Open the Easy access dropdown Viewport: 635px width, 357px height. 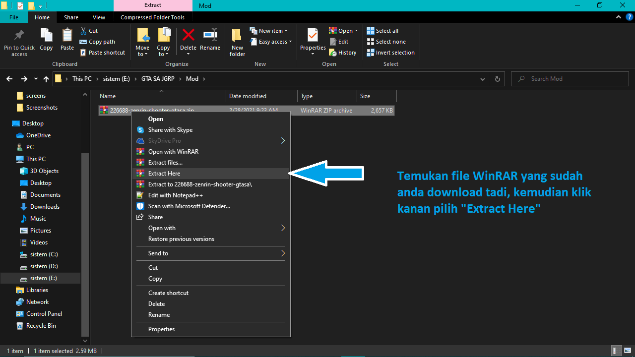tap(270, 42)
